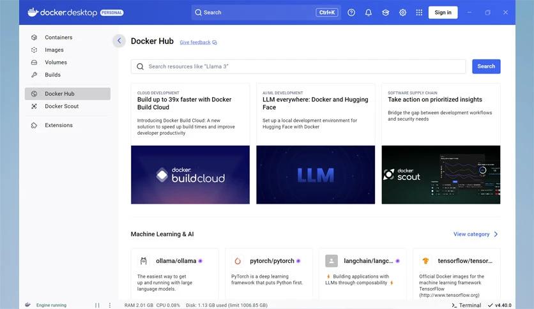This screenshot has width=534, height=309.
Task: Click the Docker Scout sidebar icon
Action: (34, 106)
